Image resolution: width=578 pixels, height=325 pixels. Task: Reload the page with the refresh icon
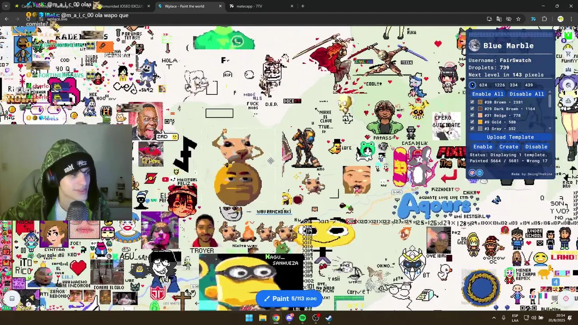point(28,19)
